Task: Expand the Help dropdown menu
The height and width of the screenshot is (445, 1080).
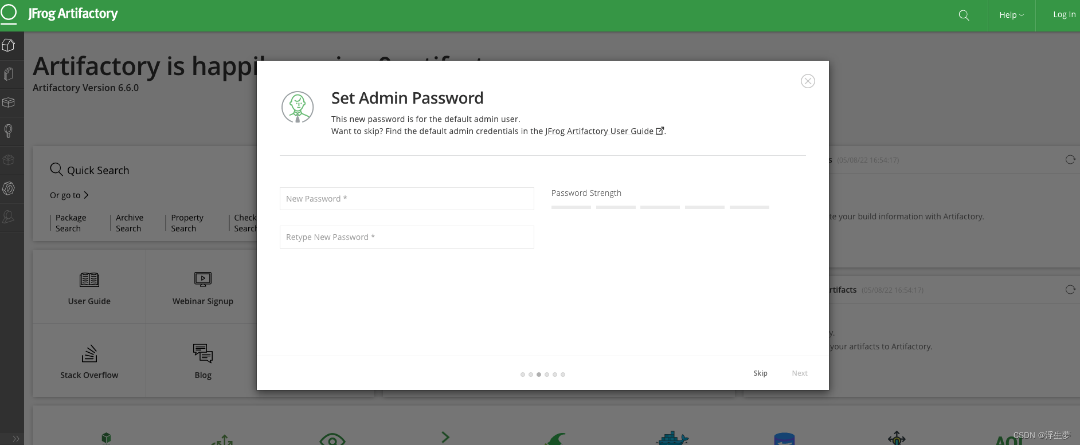Action: pos(1011,15)
